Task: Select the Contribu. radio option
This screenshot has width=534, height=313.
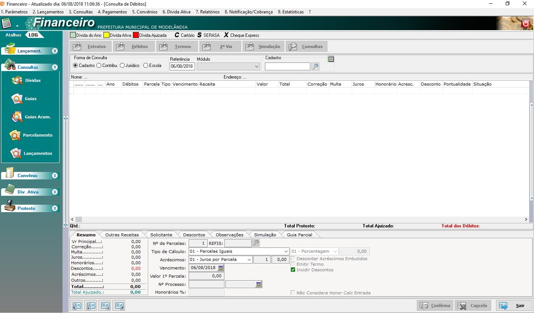Action: point(99,66)
